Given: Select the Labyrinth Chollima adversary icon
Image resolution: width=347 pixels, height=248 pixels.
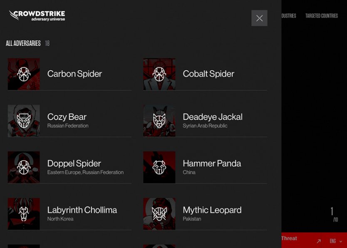Looking at the screenshot, I should pyautogui.click(x=24, y=214).
